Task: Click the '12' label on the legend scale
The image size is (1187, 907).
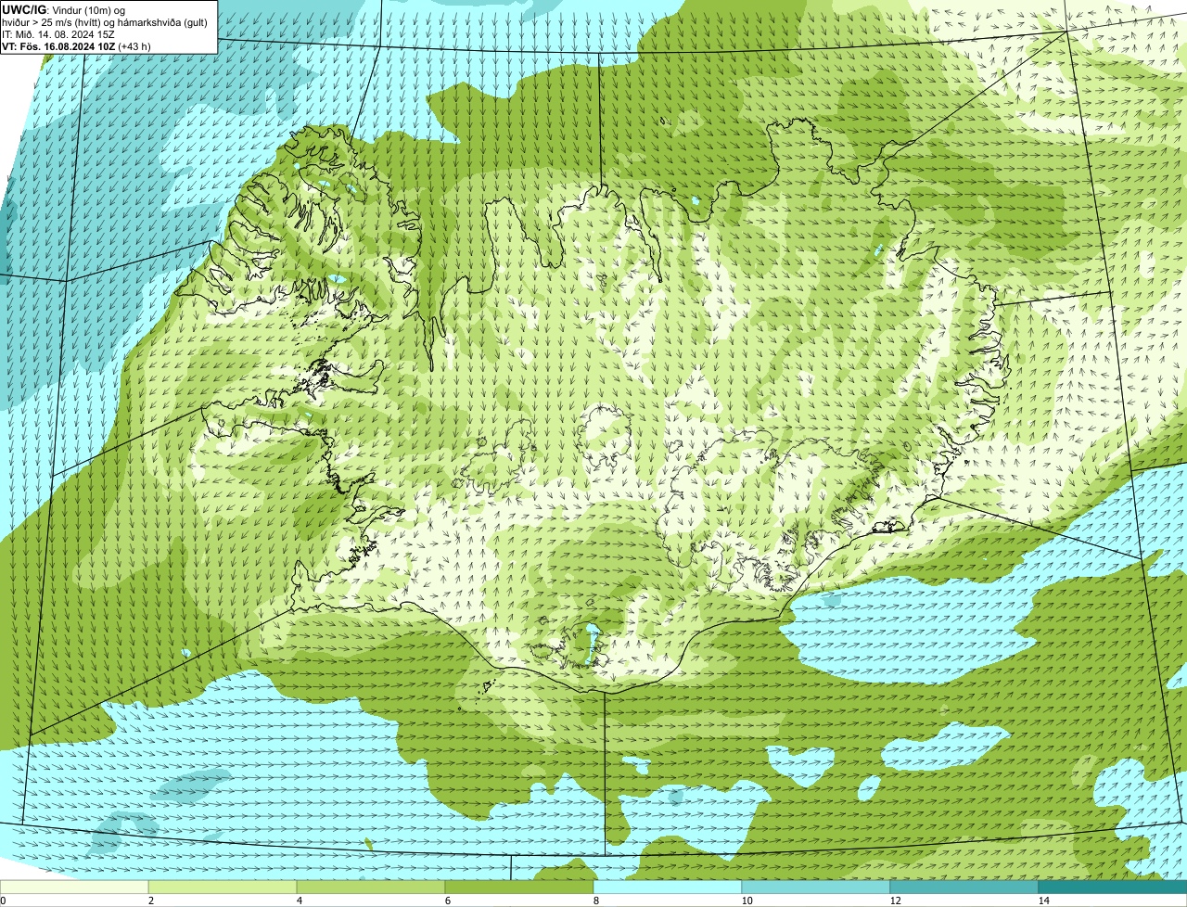Action: click(895, 901)
